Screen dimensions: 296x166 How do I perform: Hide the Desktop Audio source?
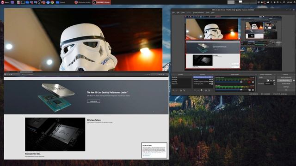coord(210,84)
